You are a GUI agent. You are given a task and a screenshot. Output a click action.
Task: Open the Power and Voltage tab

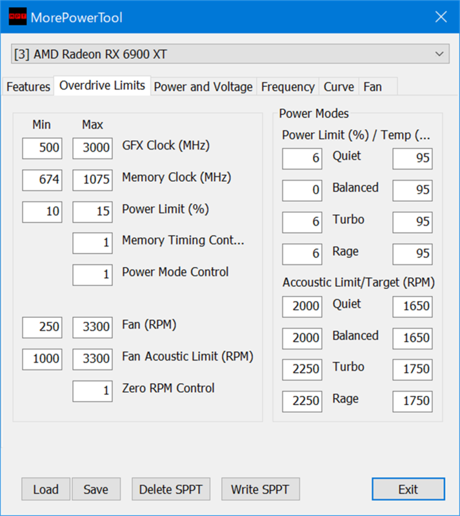203,87
